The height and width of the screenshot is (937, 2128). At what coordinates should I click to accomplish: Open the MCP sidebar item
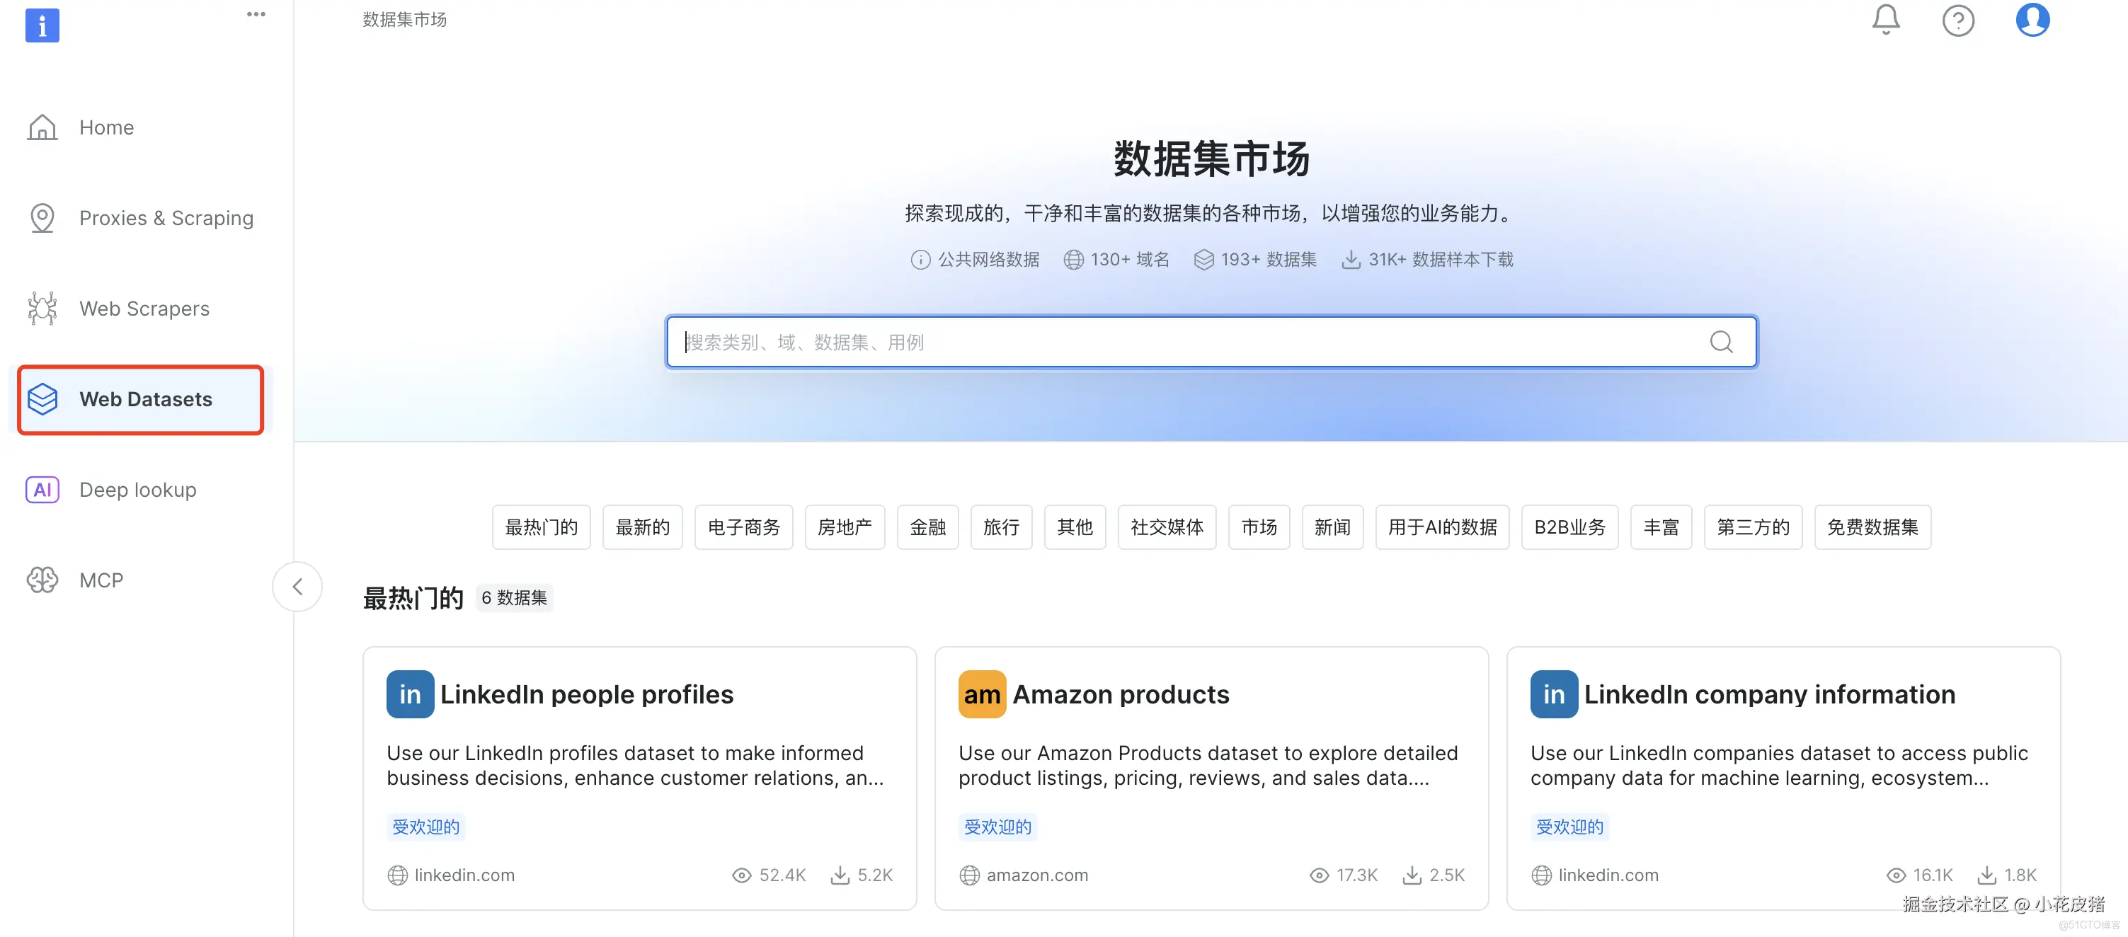(x=101, y=580)
